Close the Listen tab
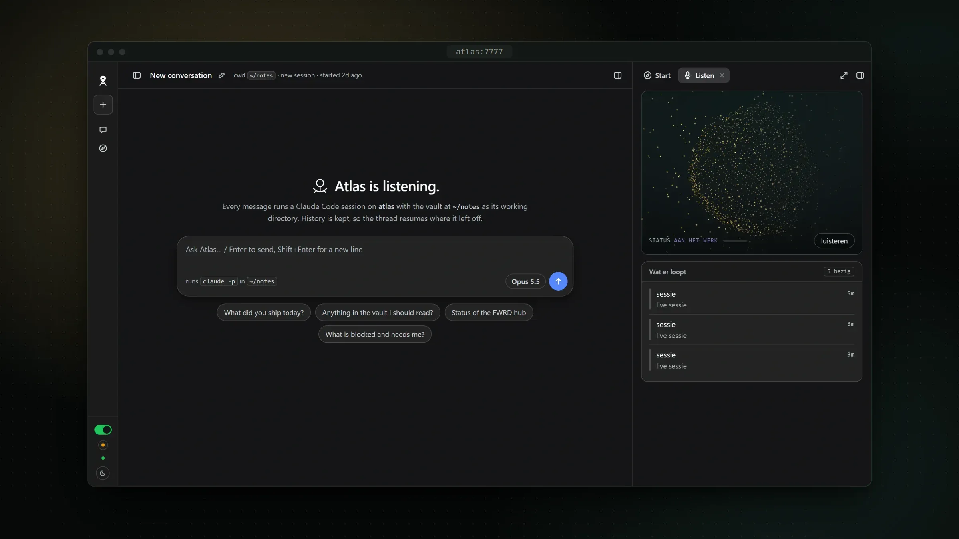 pos(722,75)
